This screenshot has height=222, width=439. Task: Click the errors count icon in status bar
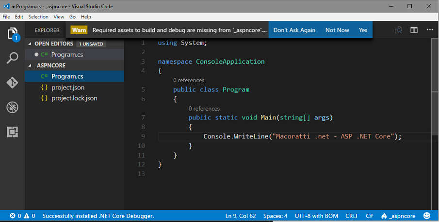(x=12, y=216)
